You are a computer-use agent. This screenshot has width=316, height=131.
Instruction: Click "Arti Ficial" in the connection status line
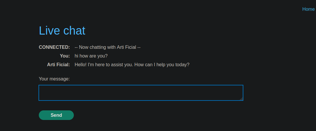[x=126, y=47]
